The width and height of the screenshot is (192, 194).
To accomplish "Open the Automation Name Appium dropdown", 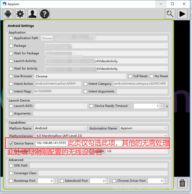I will point(144,128).
